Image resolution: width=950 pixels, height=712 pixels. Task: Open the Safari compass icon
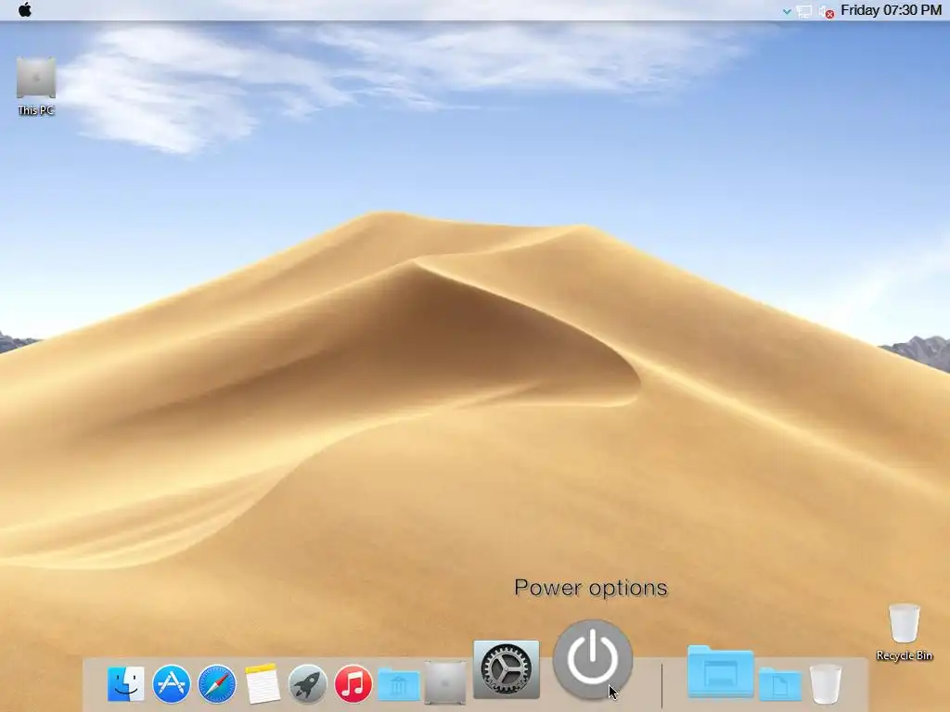pyautogui.click(x=217, y=684)
